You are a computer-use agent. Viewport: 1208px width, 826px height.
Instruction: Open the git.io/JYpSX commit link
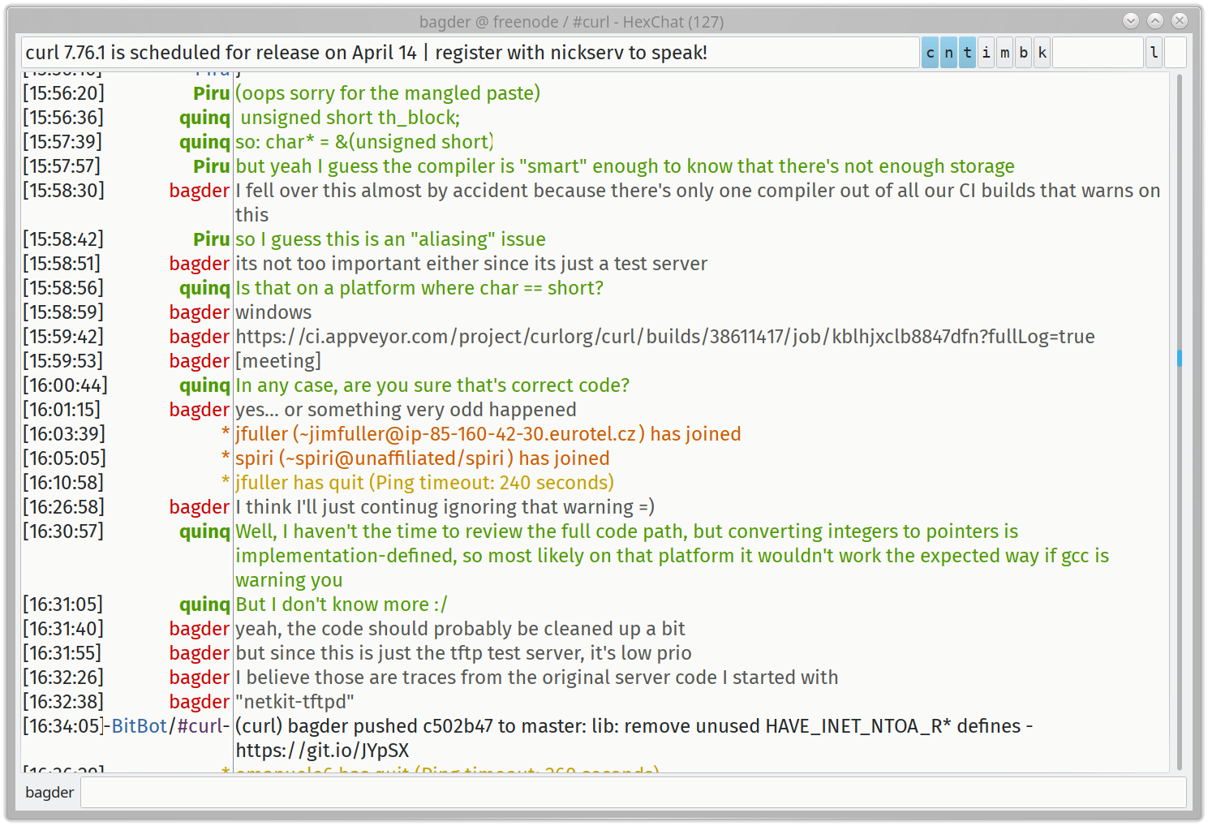(x=322, y=751)
